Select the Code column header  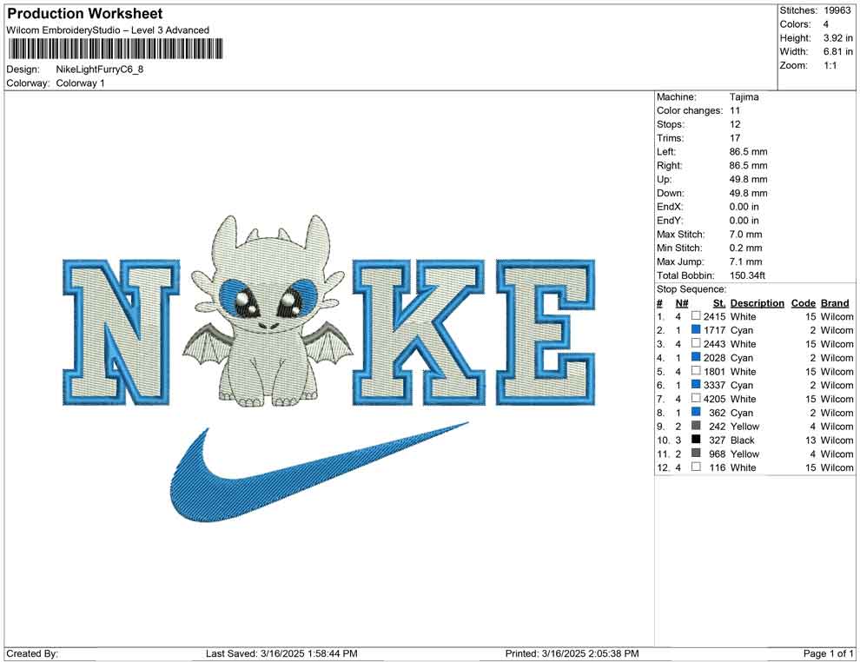tap(803, 302)
